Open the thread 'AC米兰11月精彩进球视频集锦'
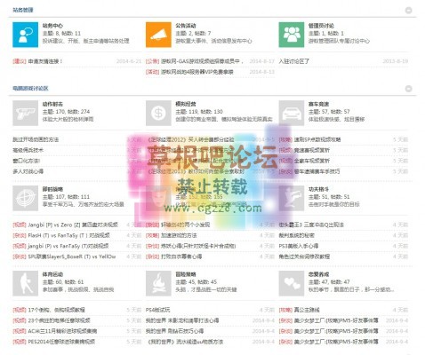Image resolution: width=425 pixels, height=355 pixels. click(62, 331)
